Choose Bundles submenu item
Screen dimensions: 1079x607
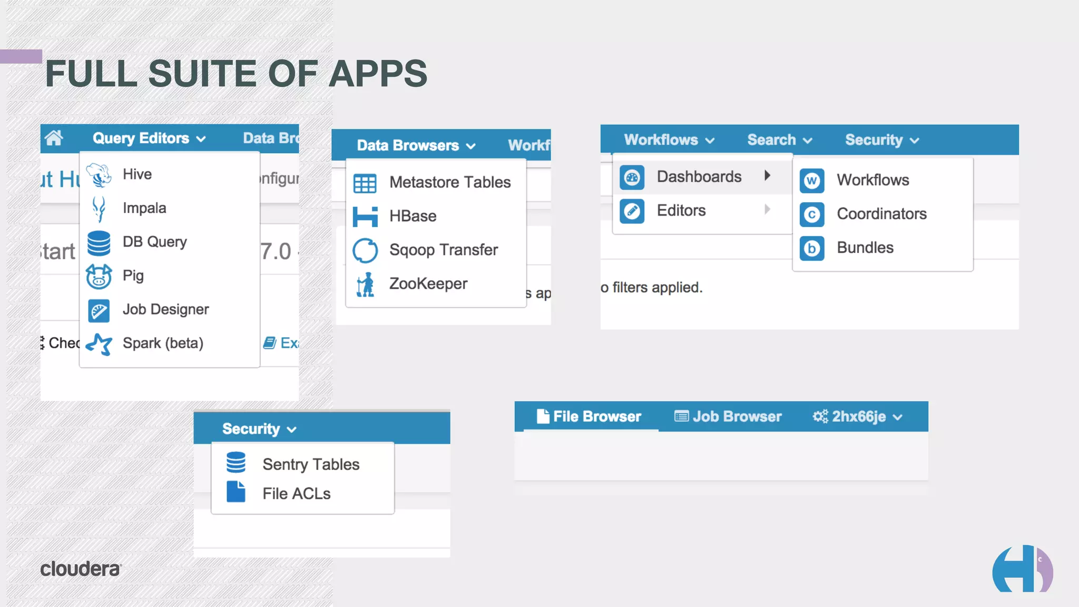[x=883, y=248]
